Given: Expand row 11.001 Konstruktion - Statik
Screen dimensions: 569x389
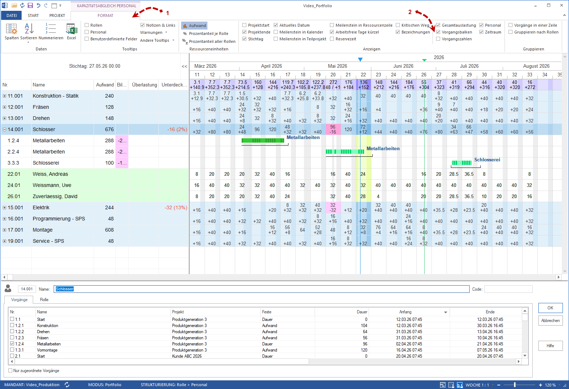Looking at the screenshot, I should click(4, 96).
